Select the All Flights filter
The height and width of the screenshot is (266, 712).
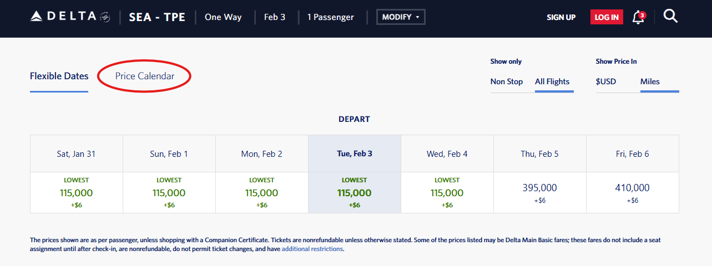pos(552,81)
